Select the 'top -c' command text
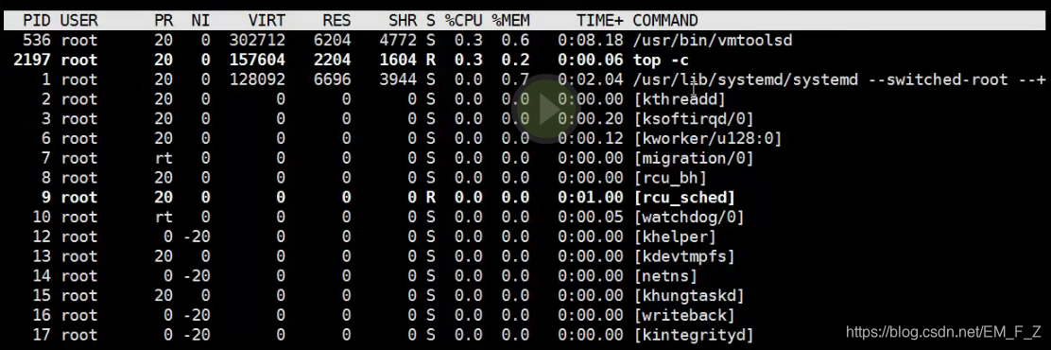The width and height of the screenshot is (1051, 350). 661,61
